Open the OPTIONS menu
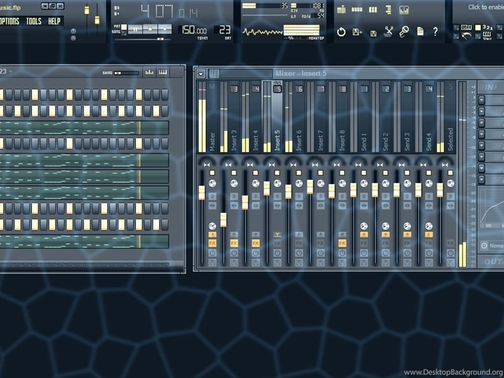Image resolution: width=504 pixels, height=378 pixels. 9,21
